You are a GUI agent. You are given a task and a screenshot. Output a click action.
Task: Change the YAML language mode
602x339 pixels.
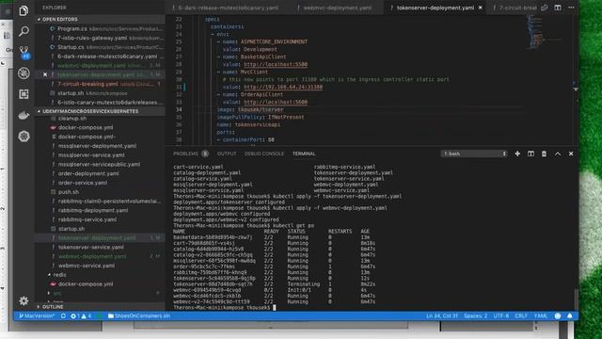point(541,316)
